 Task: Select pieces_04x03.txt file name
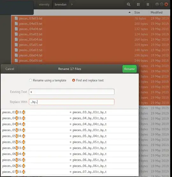pyautogui.click(x=31, y=24)
